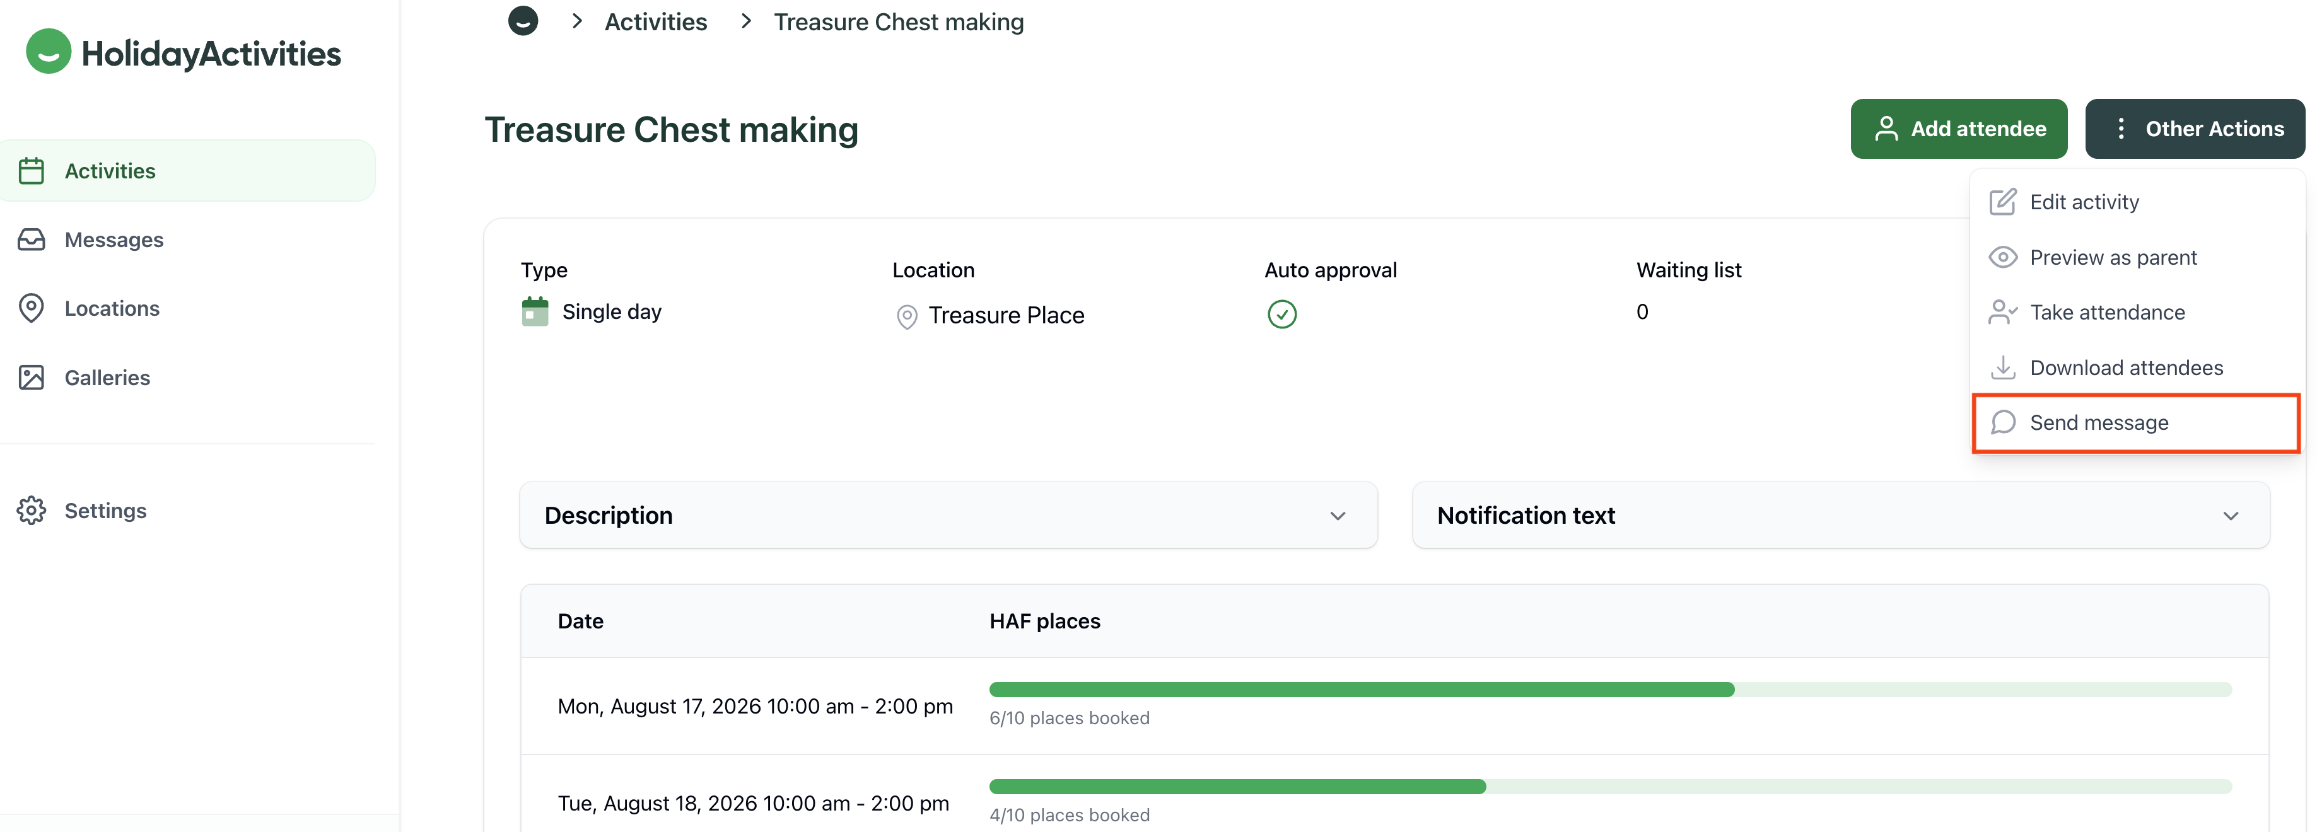Image resolution: width=2317 pixels, height=832 pixels.
Task: Click the Messages inbox icon in sidebar
Action: click(x=32, y=240)
